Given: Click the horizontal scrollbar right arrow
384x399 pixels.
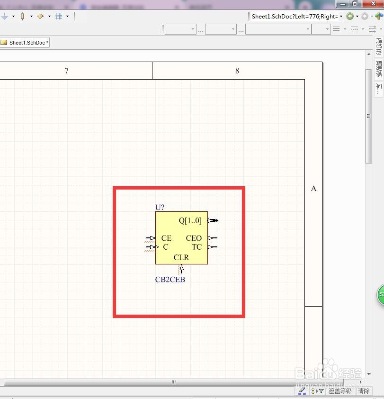Looking at the screenshot, I should tap(360, 382).
